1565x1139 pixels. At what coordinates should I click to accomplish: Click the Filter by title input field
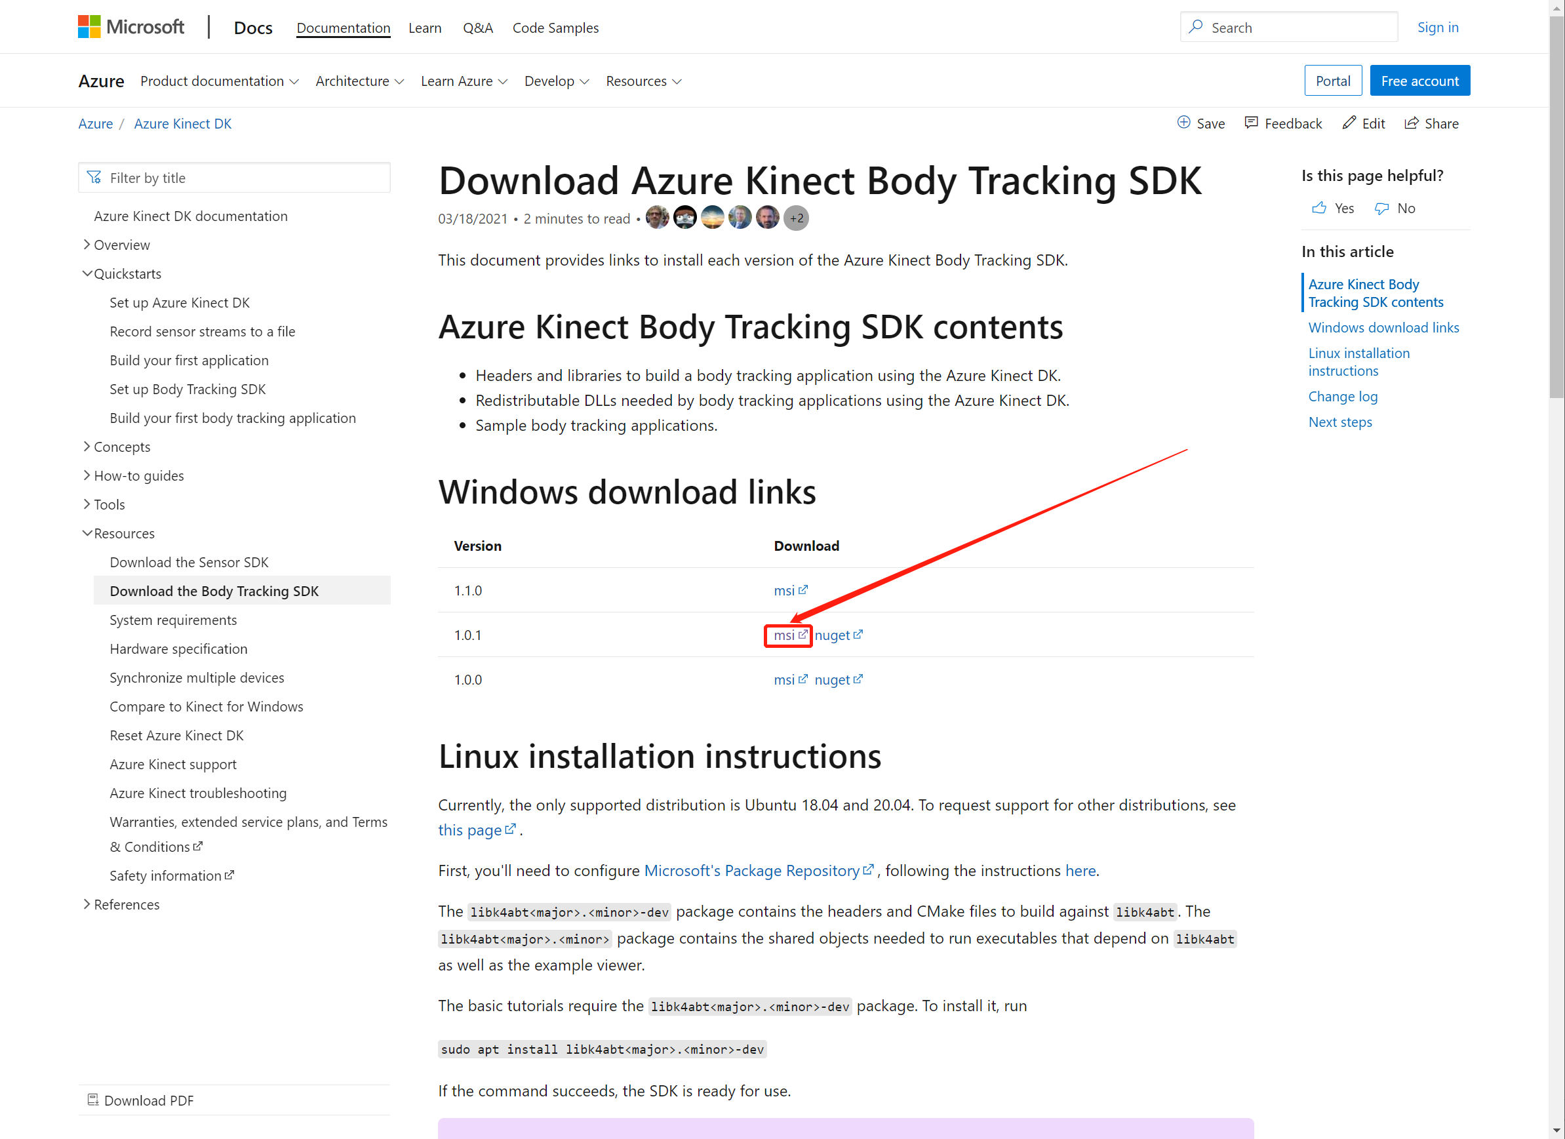[x=235, y=178]
